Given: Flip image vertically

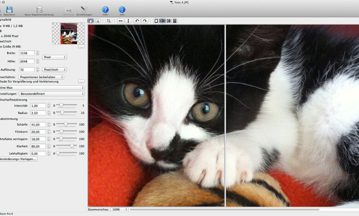Looking at the screenshot, I should [x=128, y=21].
